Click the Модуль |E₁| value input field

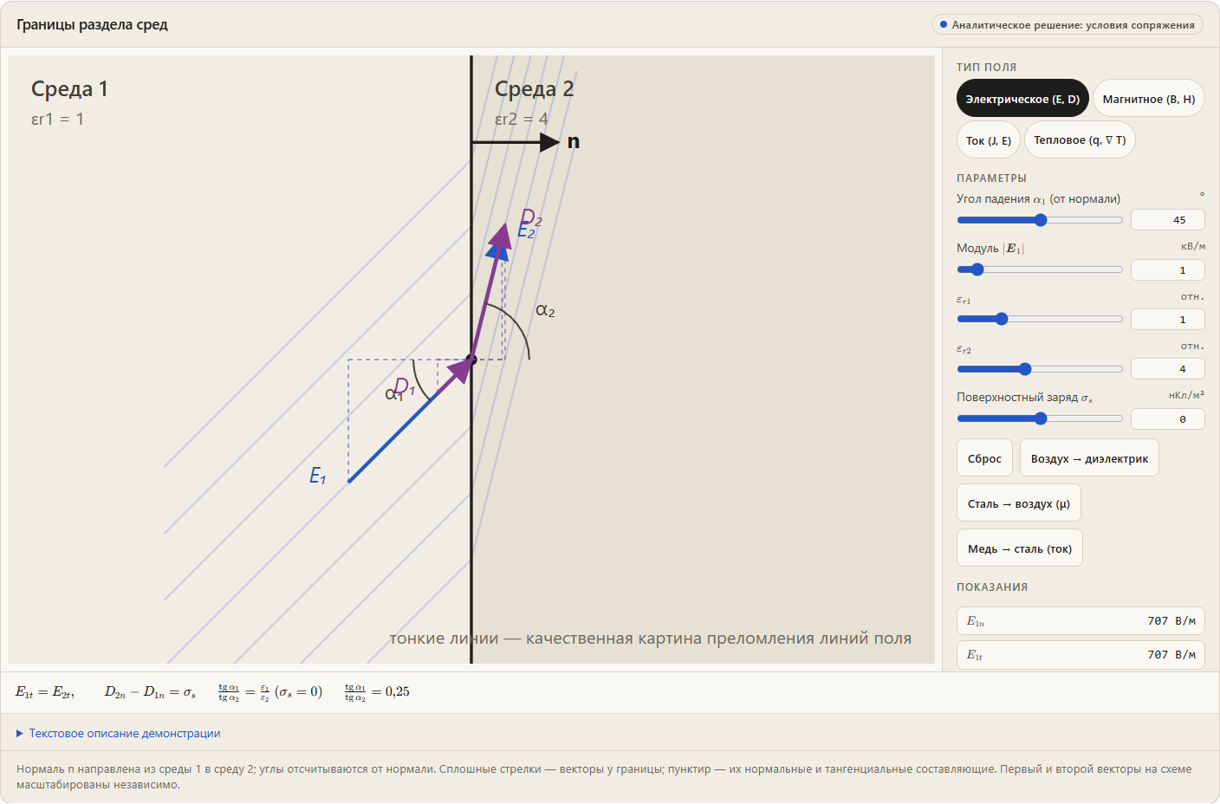tap(1168, 270)
